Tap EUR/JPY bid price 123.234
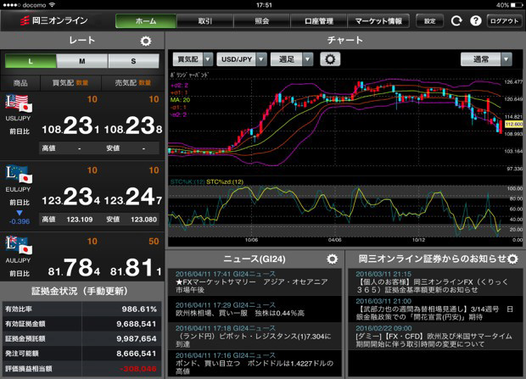This screenshot has width=526, height=379. [x=70, y=198]
